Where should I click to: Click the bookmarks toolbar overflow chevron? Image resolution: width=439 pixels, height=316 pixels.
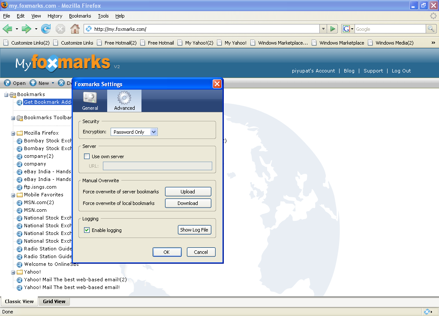pos(433,43)
